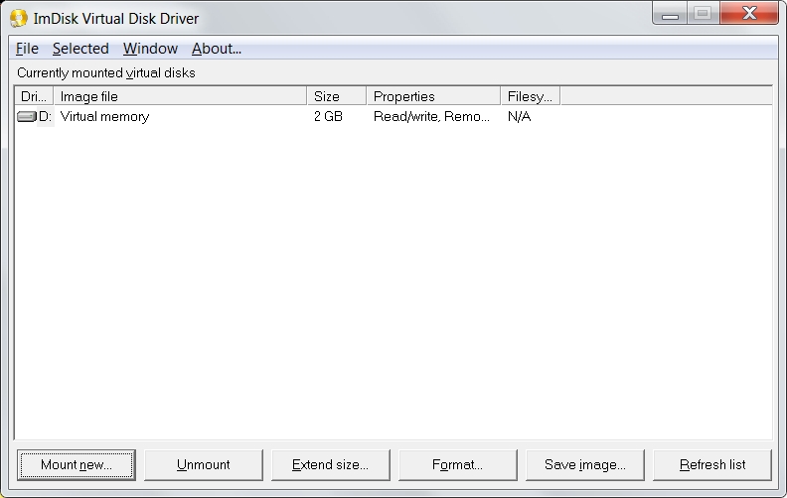Click the Read/write, Remo... properties cell
The width and height of the screenshot is (787, 498).
tap(431, 117)
